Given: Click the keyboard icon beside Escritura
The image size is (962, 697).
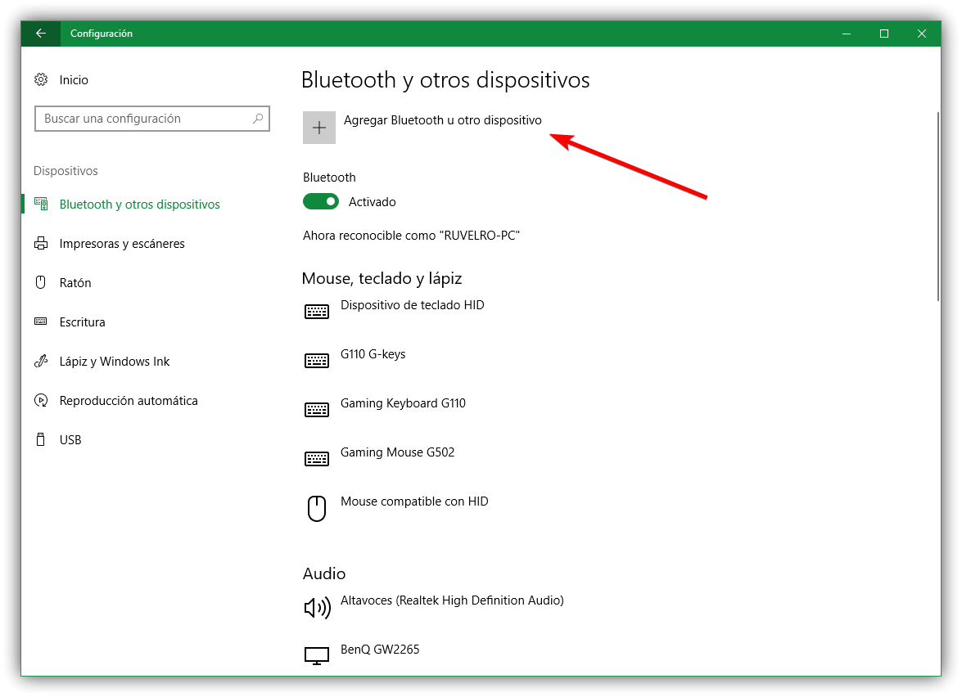Looking at the screenshot, I should click(x=41, y=322).
